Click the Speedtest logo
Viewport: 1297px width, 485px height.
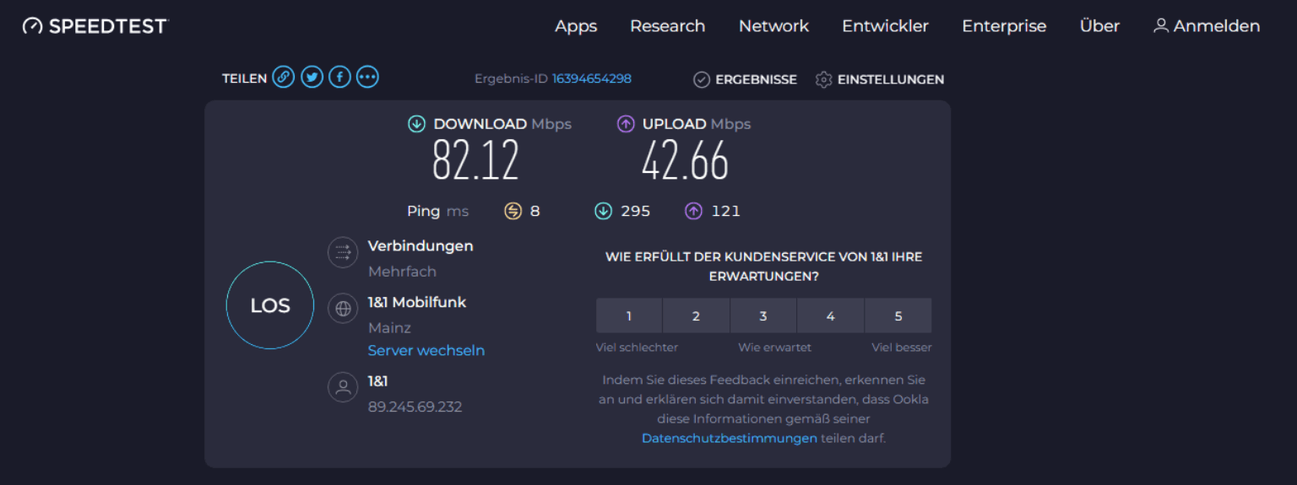(x=95, y=26)
